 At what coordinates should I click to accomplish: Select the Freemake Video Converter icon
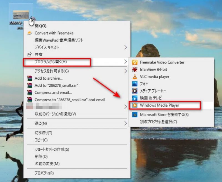tap(135, 62)
